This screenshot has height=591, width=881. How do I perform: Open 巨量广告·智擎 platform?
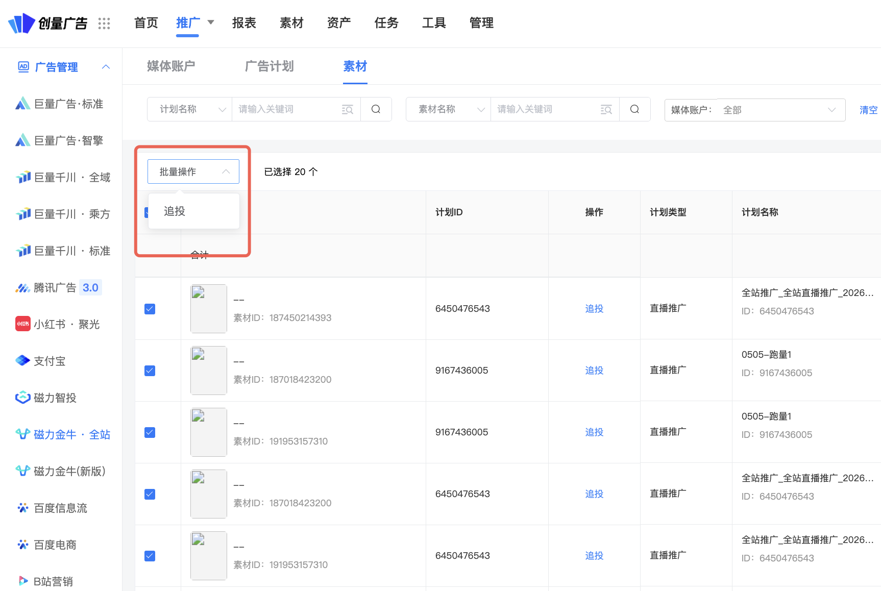(59, 141)
